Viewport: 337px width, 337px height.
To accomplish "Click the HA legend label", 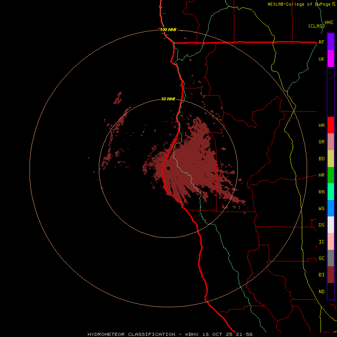I will point(321,125).
